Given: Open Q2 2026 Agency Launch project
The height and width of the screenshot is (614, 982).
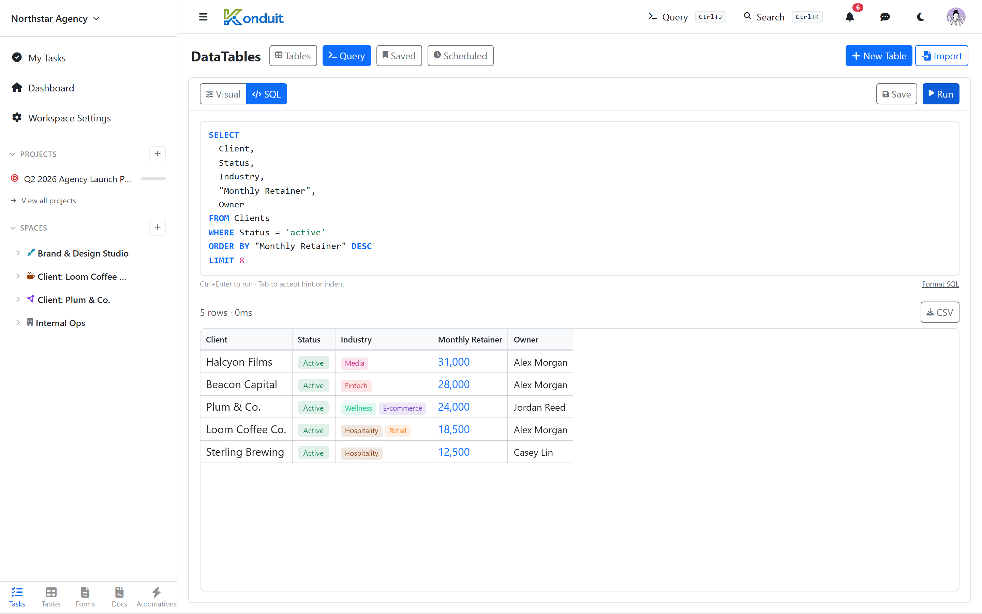Looking at the screenshot, I should pos(77,179).
